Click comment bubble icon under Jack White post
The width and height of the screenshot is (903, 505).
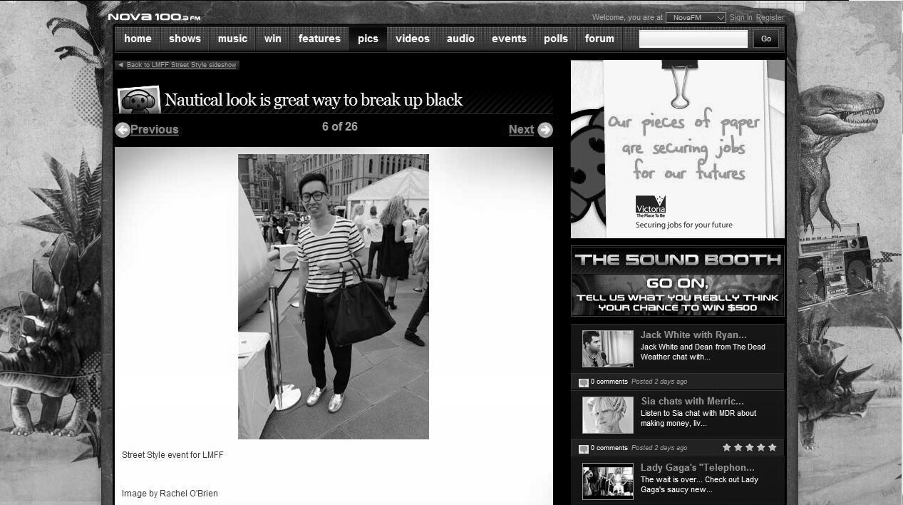[582, 382]
